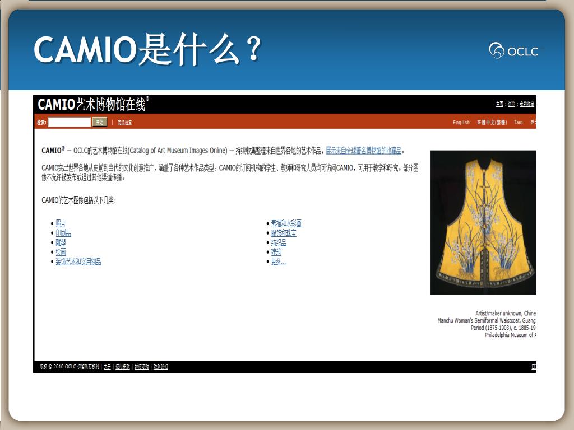Switch language to Thai (ไทย)
Viewport: 574px width, 430px height.
point(519,123)
